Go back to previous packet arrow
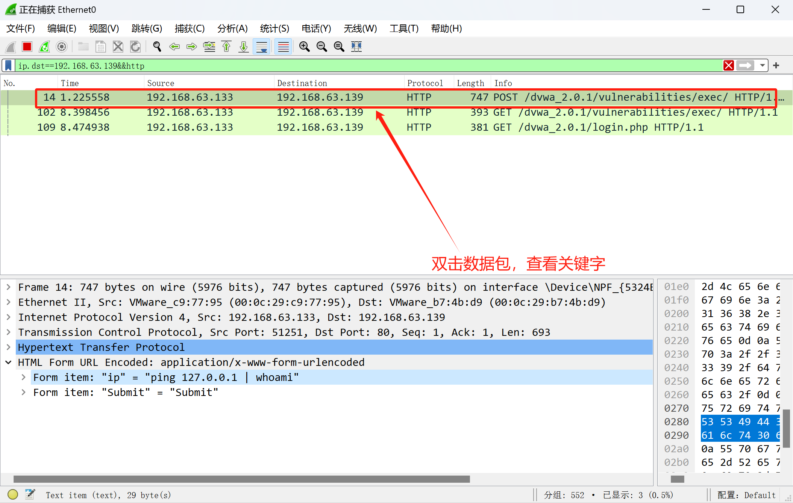This screenshot has width=793, height=503. point(174,47)
